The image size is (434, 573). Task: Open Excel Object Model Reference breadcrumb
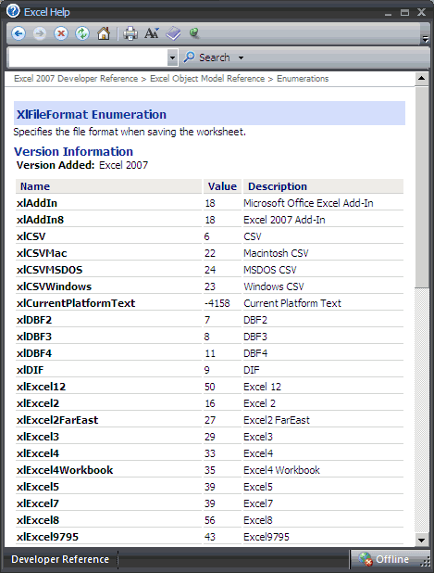coord(207,79)
